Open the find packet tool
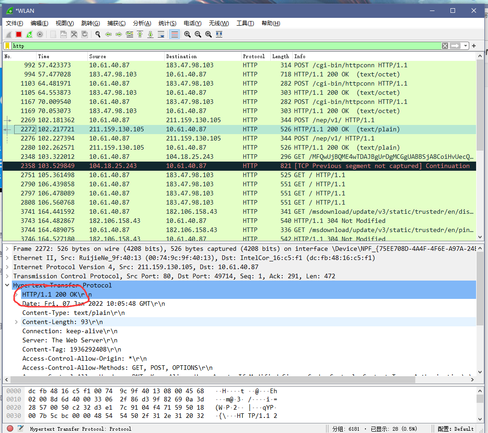Image resolution: width=488 pixels, height=433 pixels. pos(97,34)
